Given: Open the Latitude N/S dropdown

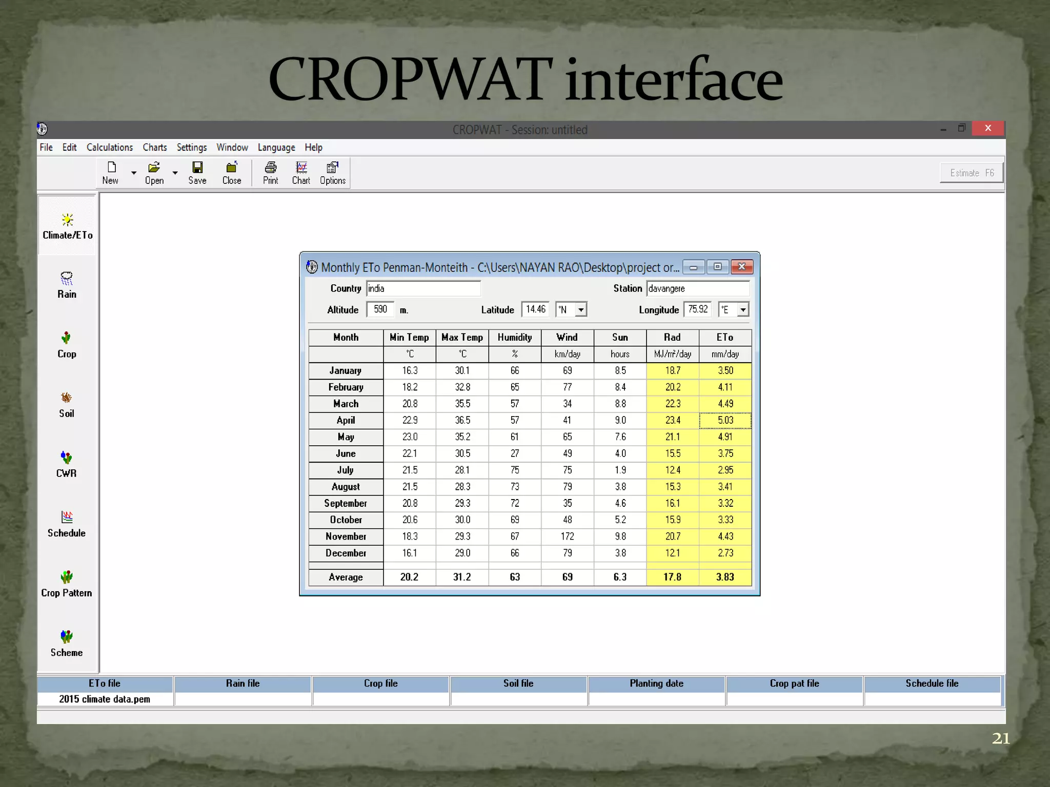Looking at the screenshot, I should tap(581, 309).
